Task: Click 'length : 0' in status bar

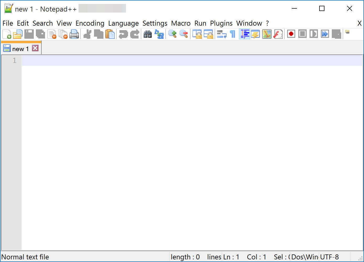Action: tap(185, 257)
